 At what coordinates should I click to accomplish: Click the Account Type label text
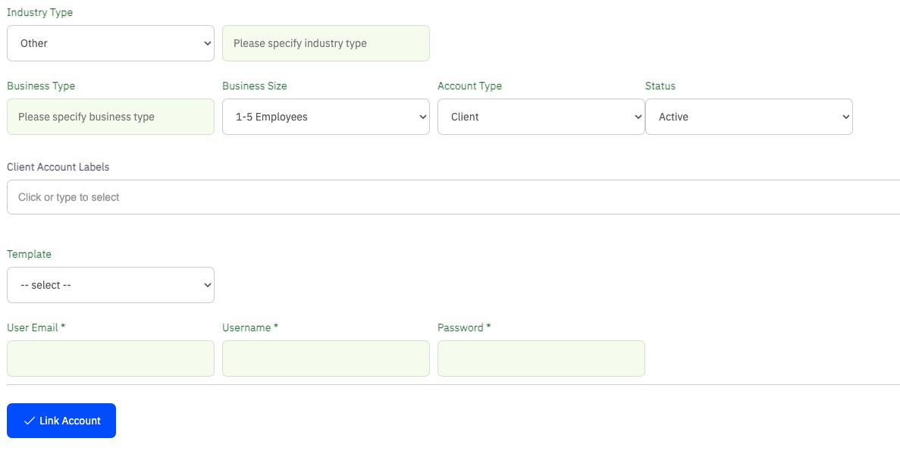(x=469, y=86)
